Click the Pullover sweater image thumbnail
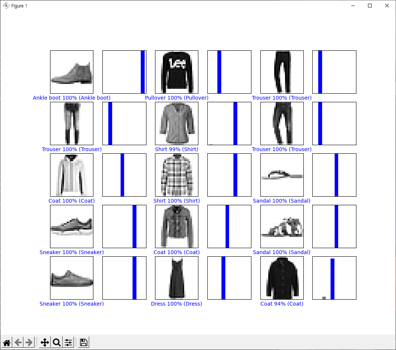Image resolution: width=396 pixels, height=350 pixels. (177, 72)
